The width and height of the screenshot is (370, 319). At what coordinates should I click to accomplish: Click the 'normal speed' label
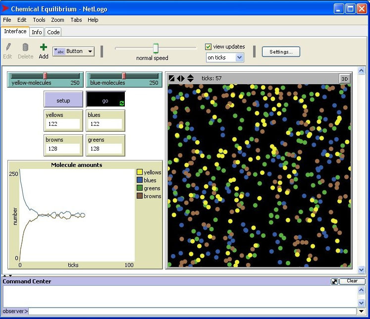152,58
